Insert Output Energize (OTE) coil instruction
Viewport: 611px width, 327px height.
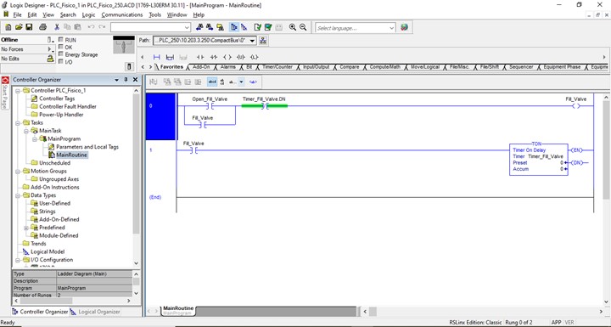click(x=227, y=57)
